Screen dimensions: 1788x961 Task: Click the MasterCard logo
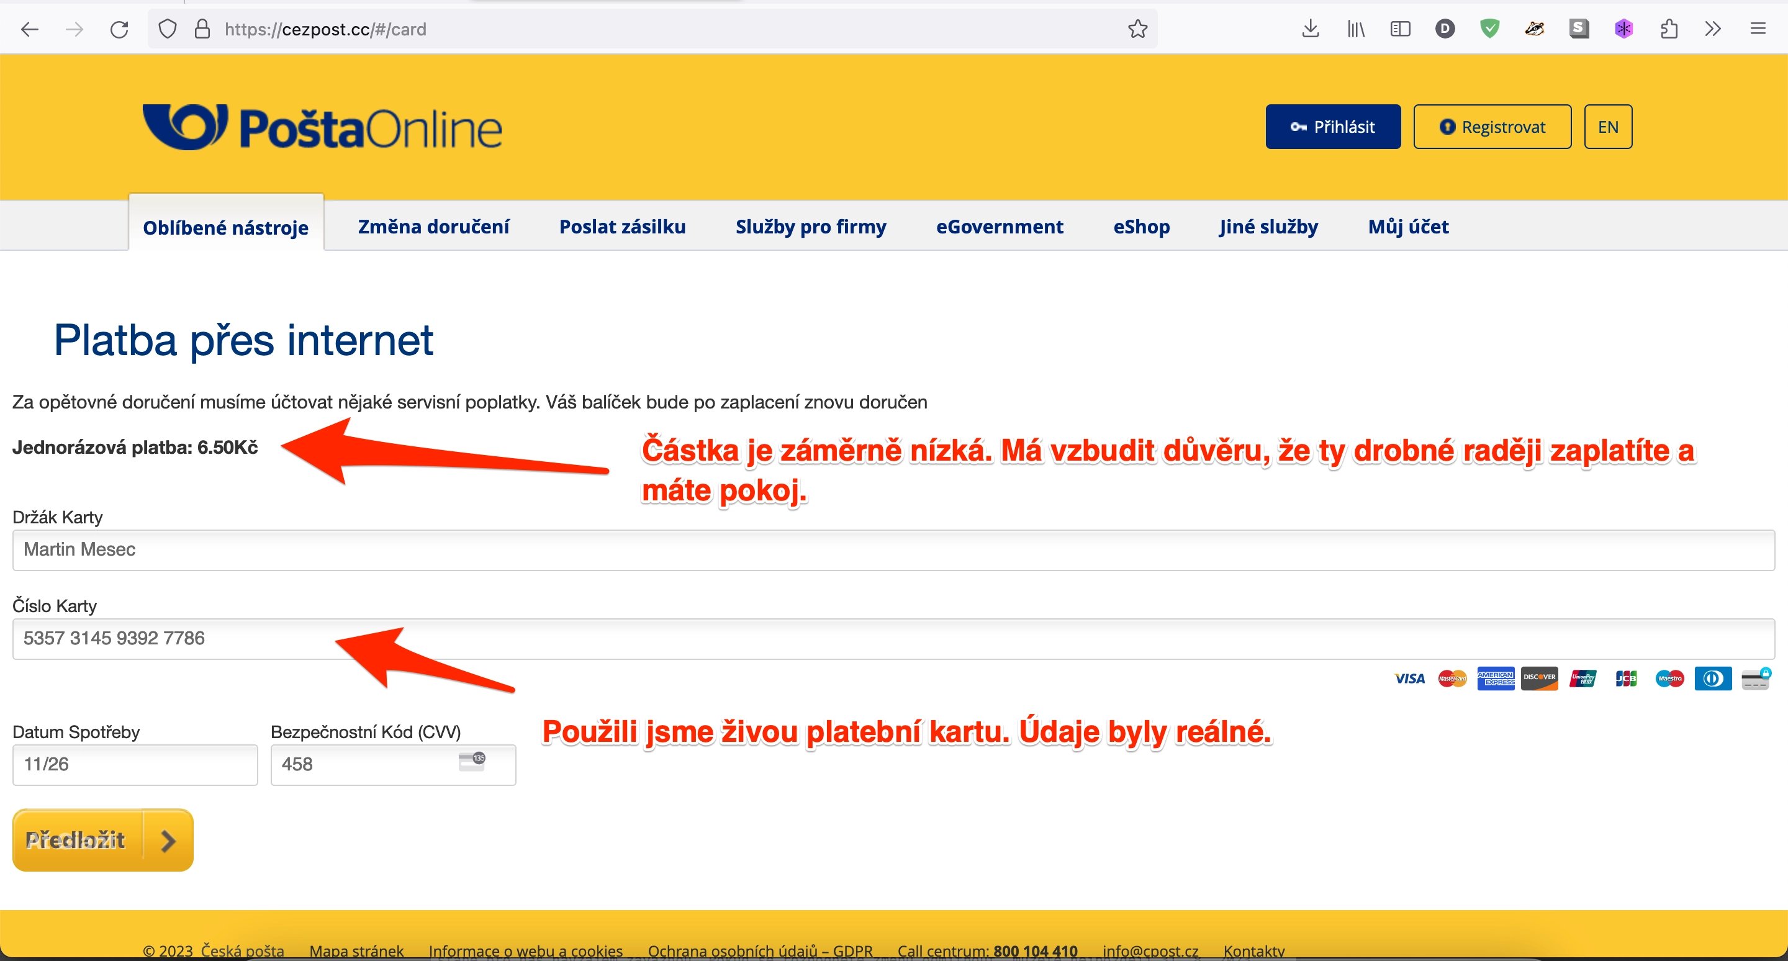(x=1453, y=679)
